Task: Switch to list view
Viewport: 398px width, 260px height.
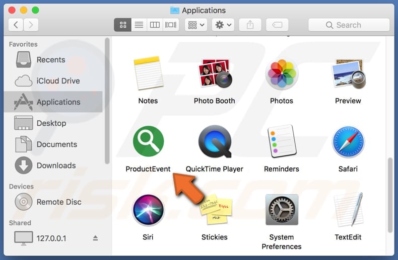Action: click(139, 25)
